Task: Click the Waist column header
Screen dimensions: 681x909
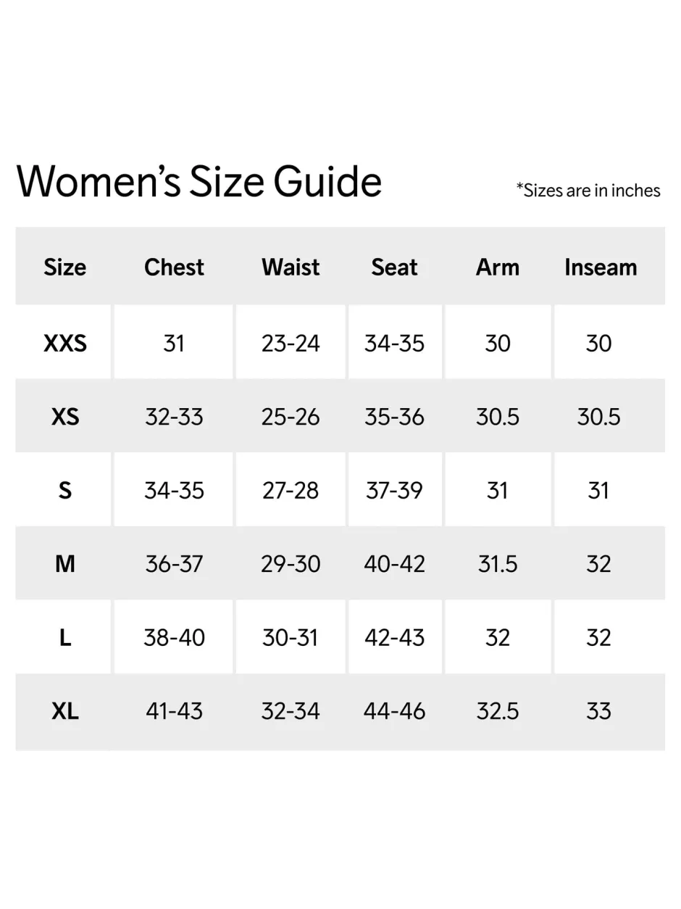Action: click(291, 267)
